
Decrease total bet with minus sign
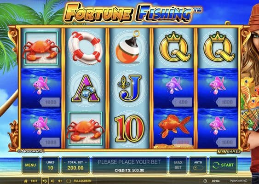click(65, 162)
